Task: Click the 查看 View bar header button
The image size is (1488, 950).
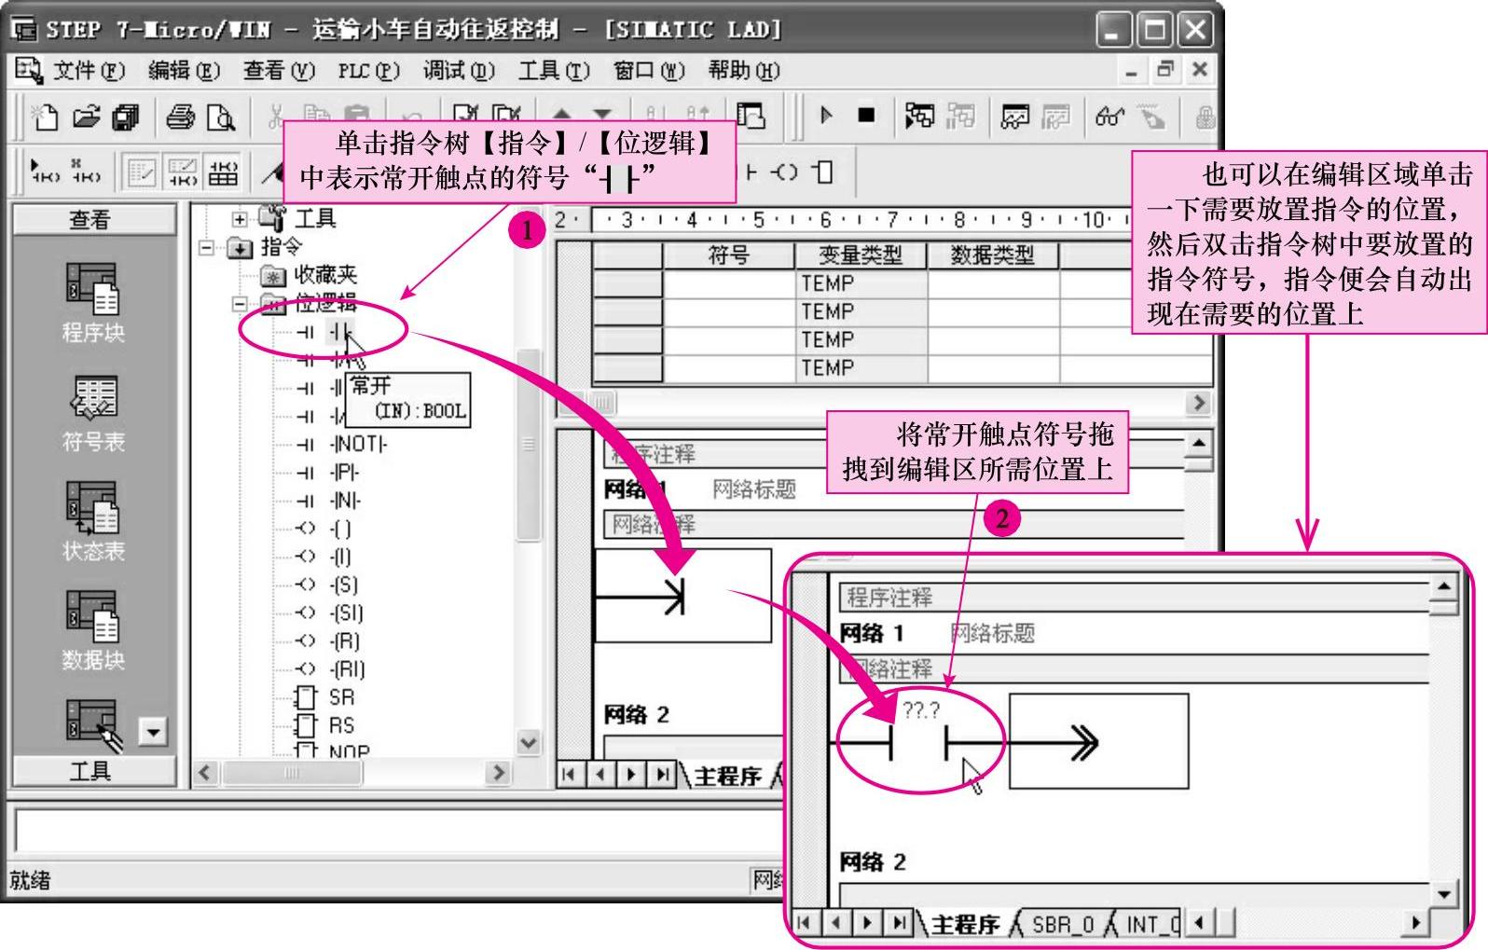Action: pyautogui.click(x=93, y=220)
